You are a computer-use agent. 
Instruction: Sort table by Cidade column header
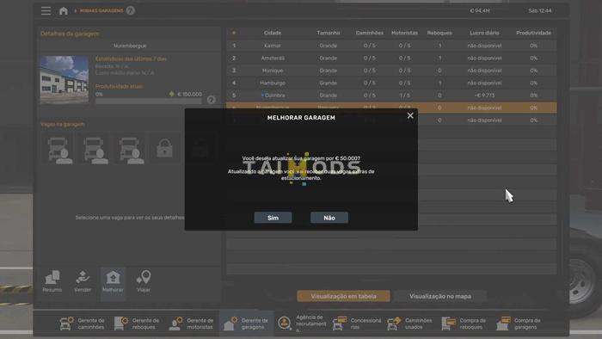[273, 33]
